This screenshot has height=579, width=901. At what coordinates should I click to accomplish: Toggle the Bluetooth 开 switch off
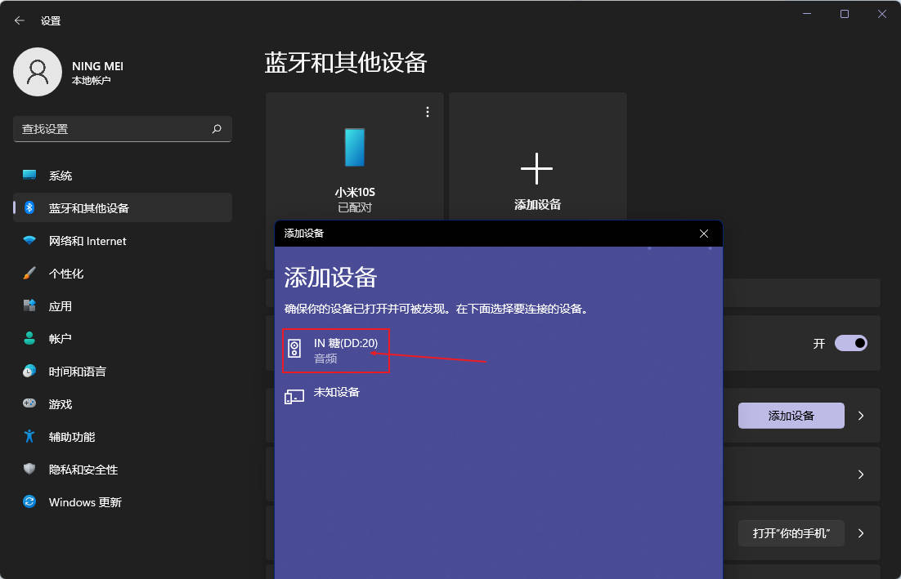850,343
